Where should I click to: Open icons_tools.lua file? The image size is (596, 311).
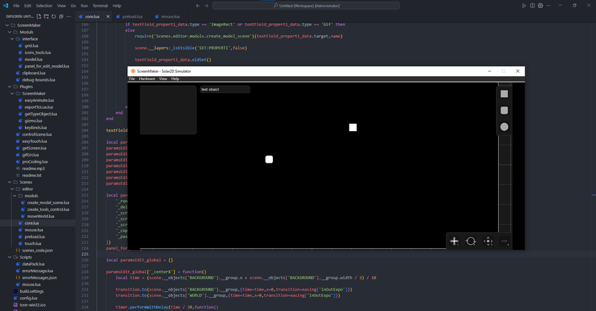tap(38, 52)
